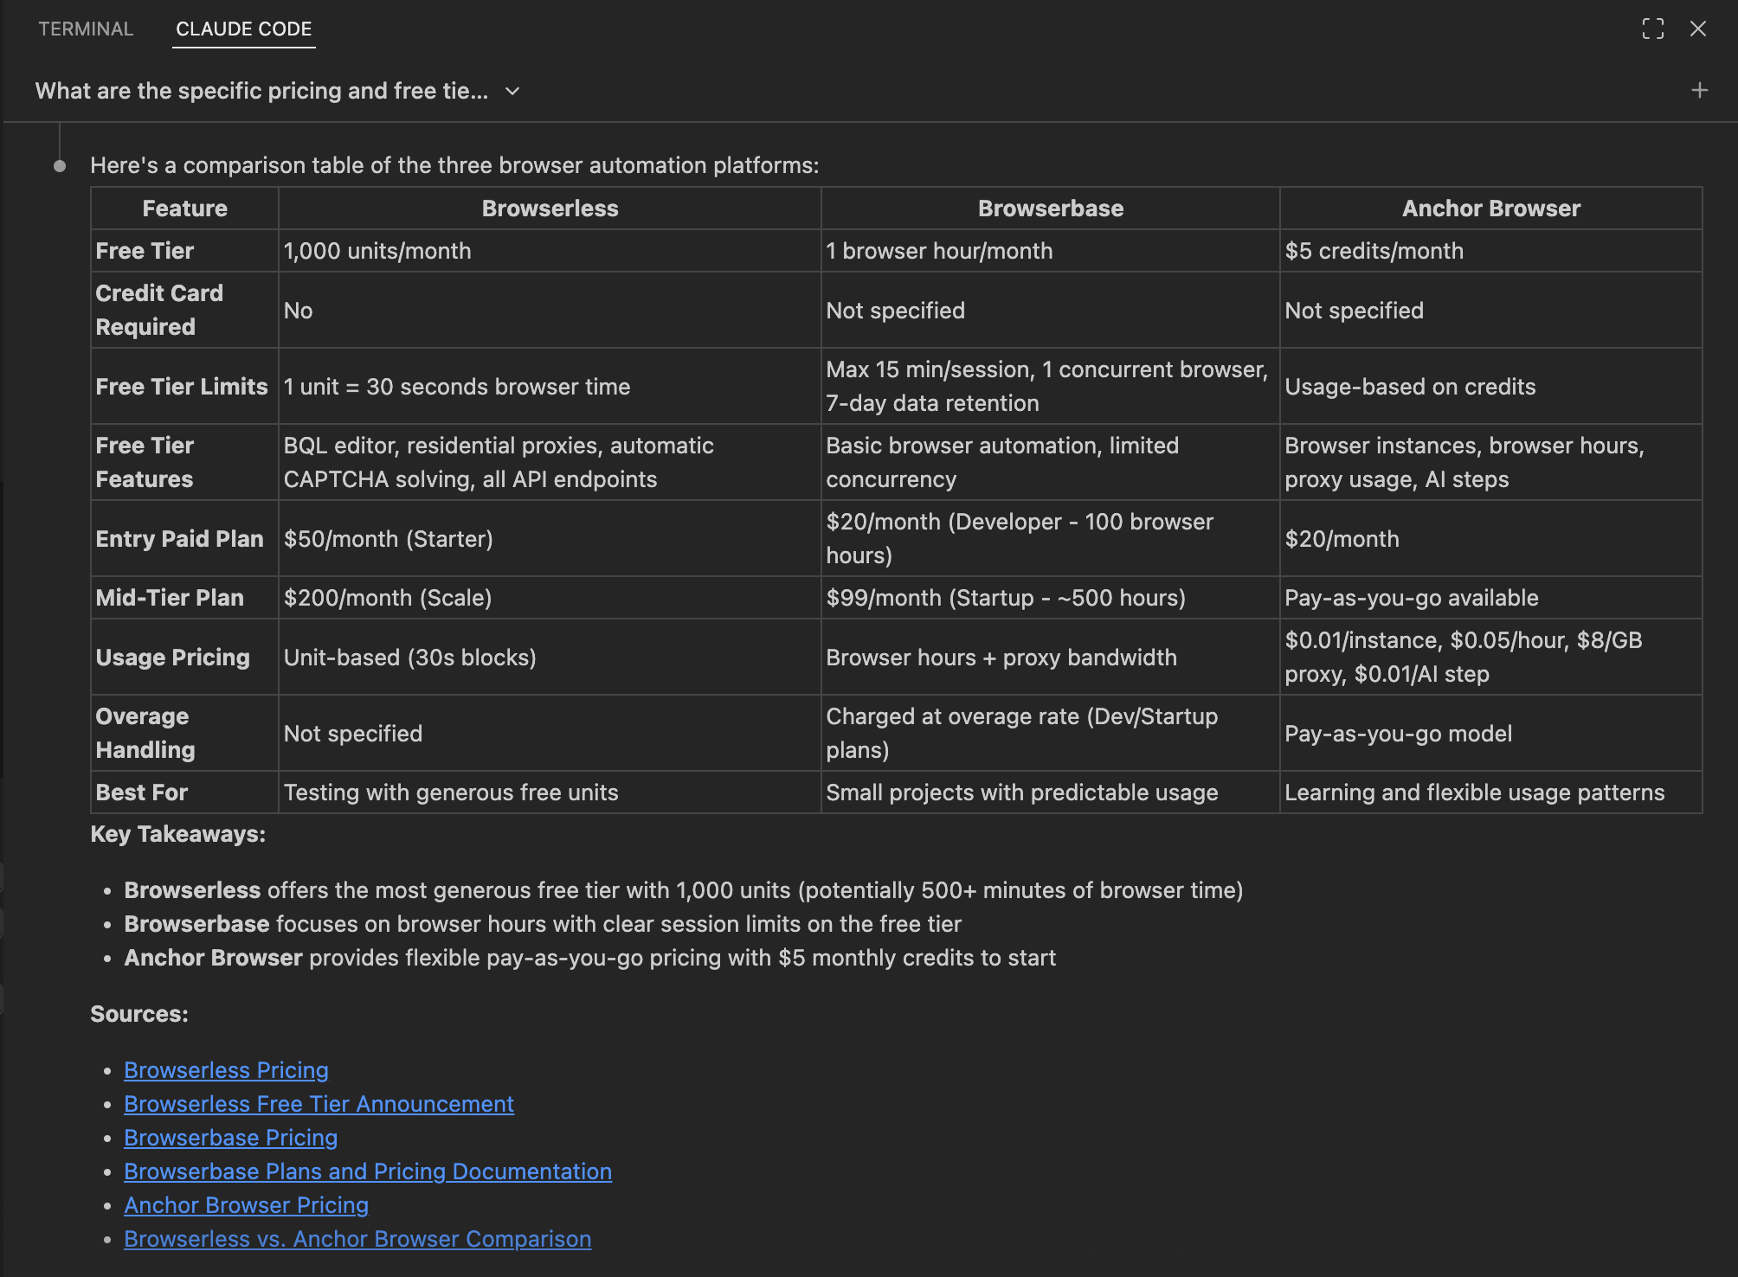Open Browserless vs. Anchor Browser Comparison link

click(x=357, y=1239)
